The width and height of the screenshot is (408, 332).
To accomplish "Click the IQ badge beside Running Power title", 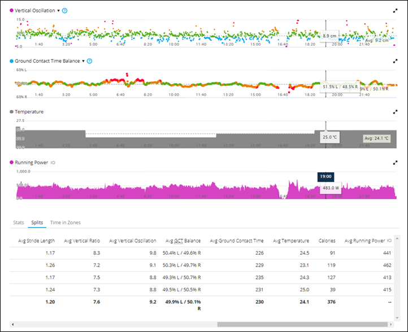I will pyautogui.click(x=53, y=163).
